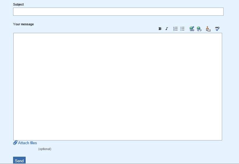Submit the message with the blue Send button
Image resolution: width=239 pixels, height=164 pixels.
click(x=19, y=161)
